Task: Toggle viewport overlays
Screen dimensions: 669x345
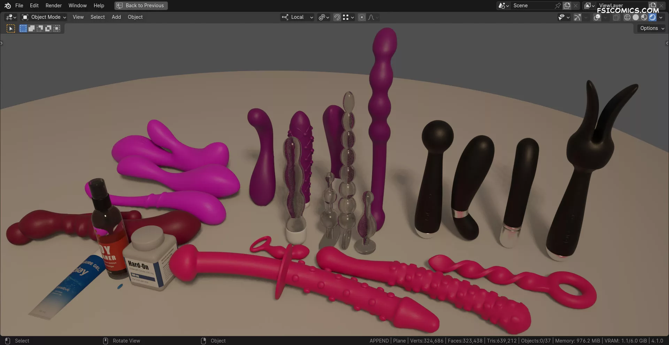Action: (597, 17)
